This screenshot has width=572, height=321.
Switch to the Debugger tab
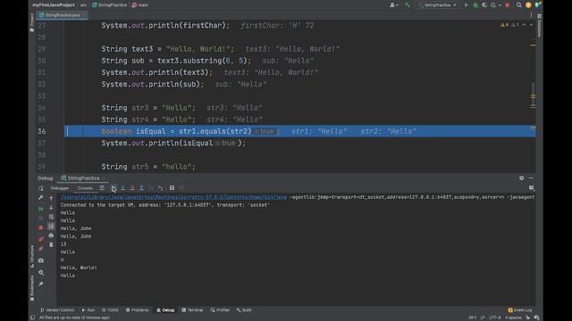coord(60,188)
